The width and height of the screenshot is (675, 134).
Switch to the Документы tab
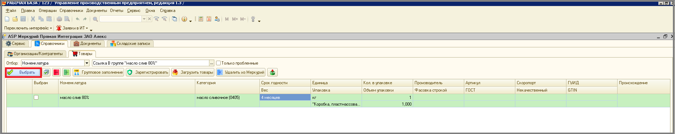click(87, 43)
